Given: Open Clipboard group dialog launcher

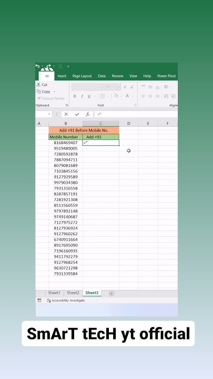Looking at the screenshot, I should (67, 105).
